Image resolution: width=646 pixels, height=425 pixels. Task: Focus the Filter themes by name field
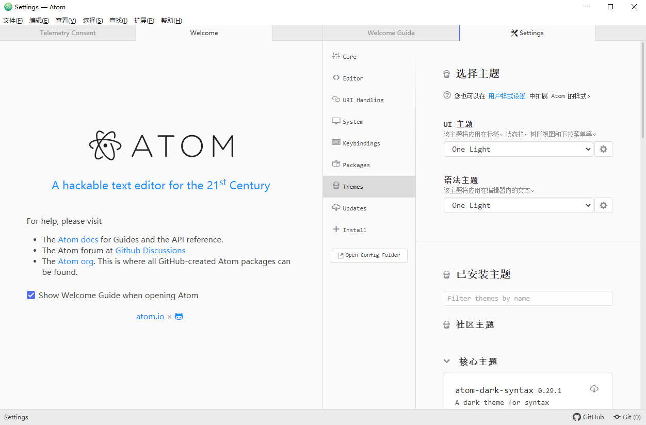(528, 298)
